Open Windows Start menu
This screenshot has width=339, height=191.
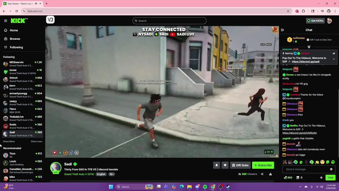(111, 187)
